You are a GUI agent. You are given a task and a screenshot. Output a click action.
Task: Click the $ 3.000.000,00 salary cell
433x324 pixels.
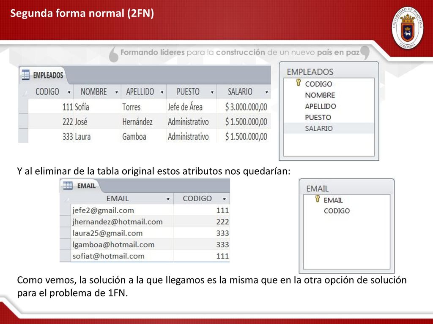click(244, 107)
